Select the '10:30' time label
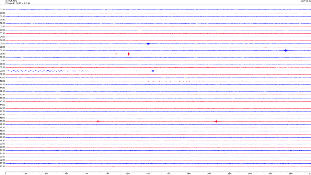Viewport: 311px width, 175px height. click(2, 81)
